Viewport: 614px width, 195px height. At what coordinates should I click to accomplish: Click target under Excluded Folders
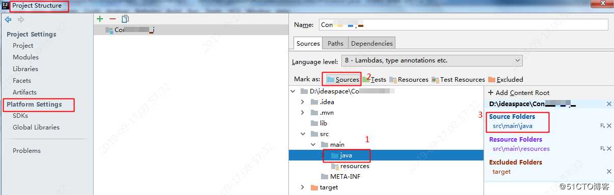coord(501,172)
